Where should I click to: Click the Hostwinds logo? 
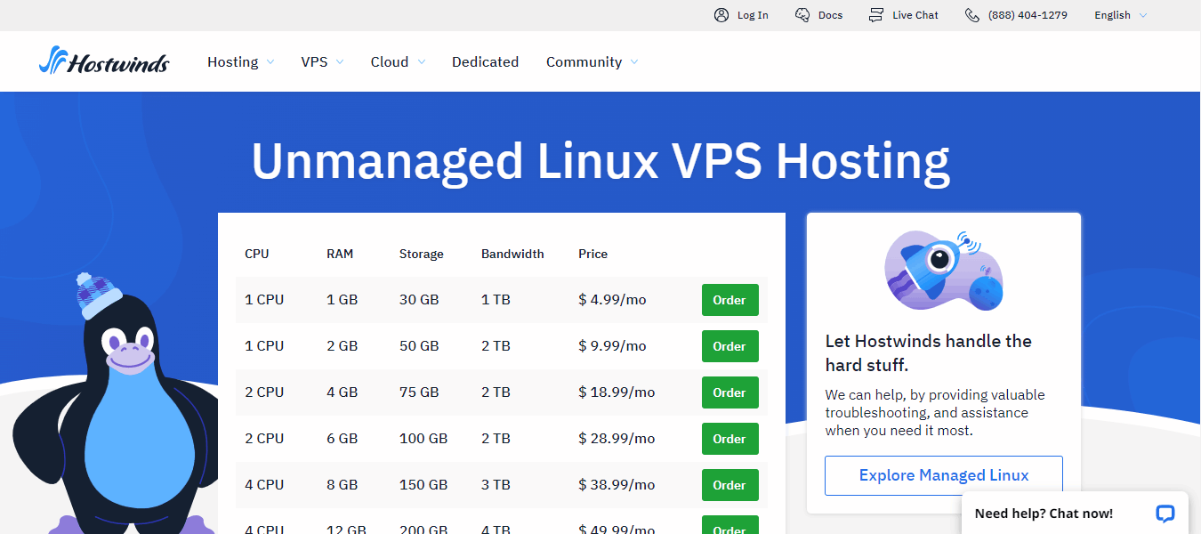click(x=104, y=61)
